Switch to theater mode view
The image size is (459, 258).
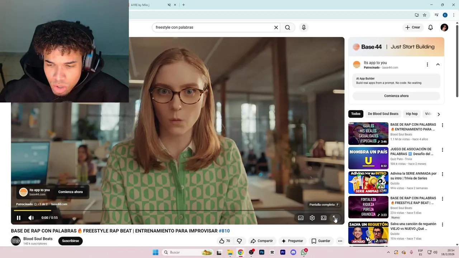324,218
